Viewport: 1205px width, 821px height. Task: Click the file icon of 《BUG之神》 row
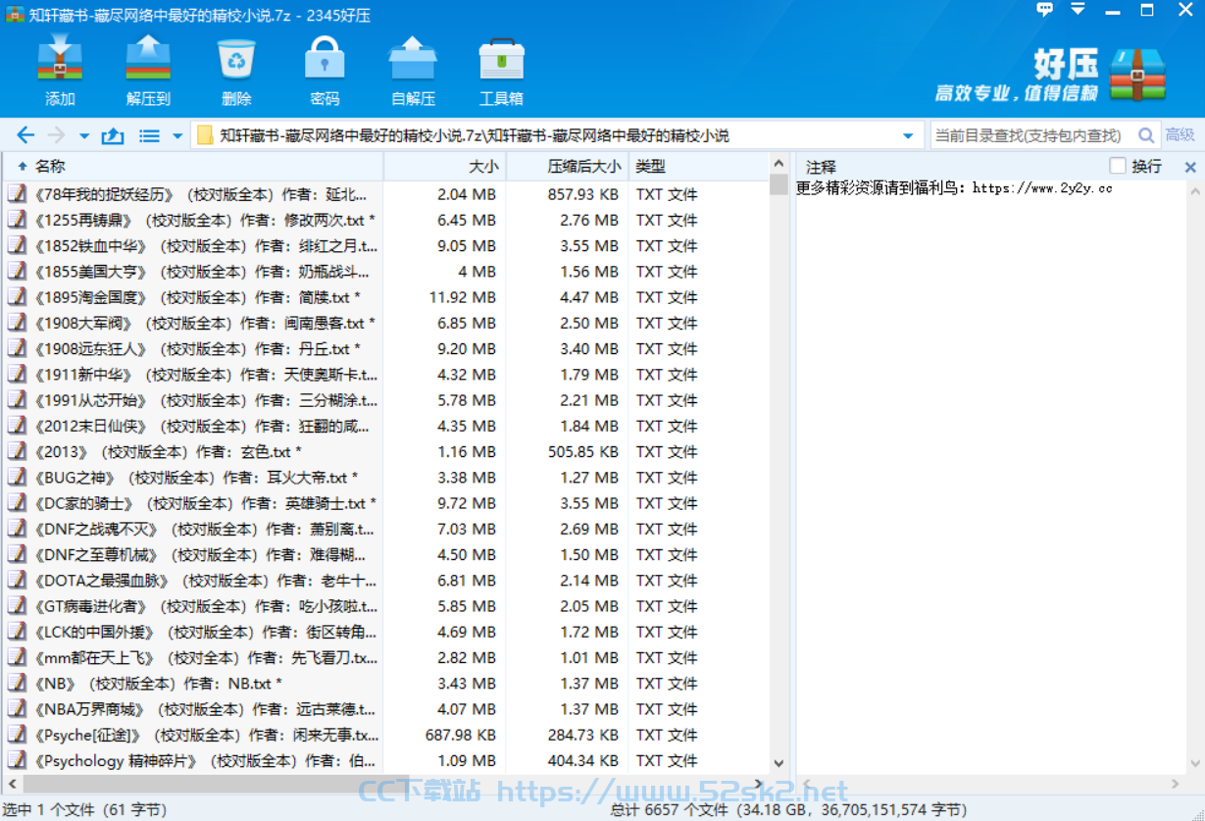pyautogui.click(x=17, y=478)
